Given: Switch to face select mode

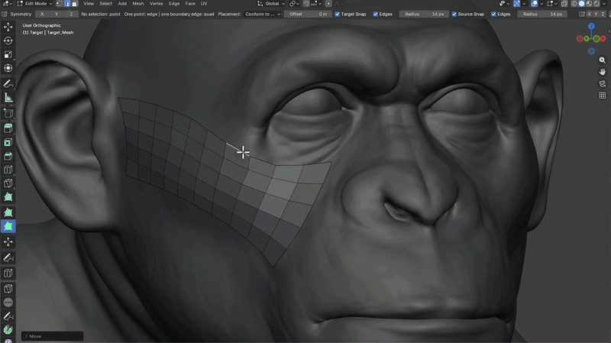Looking at the screenshot, I should pos(75,4).
